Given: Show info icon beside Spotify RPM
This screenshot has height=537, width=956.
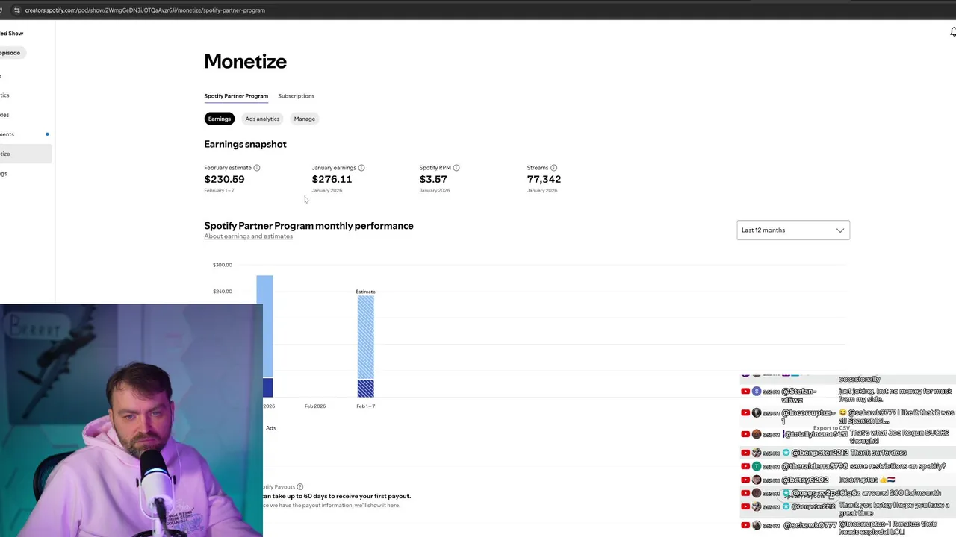Looking at the screenshot, I should click(x=456, y=168).
